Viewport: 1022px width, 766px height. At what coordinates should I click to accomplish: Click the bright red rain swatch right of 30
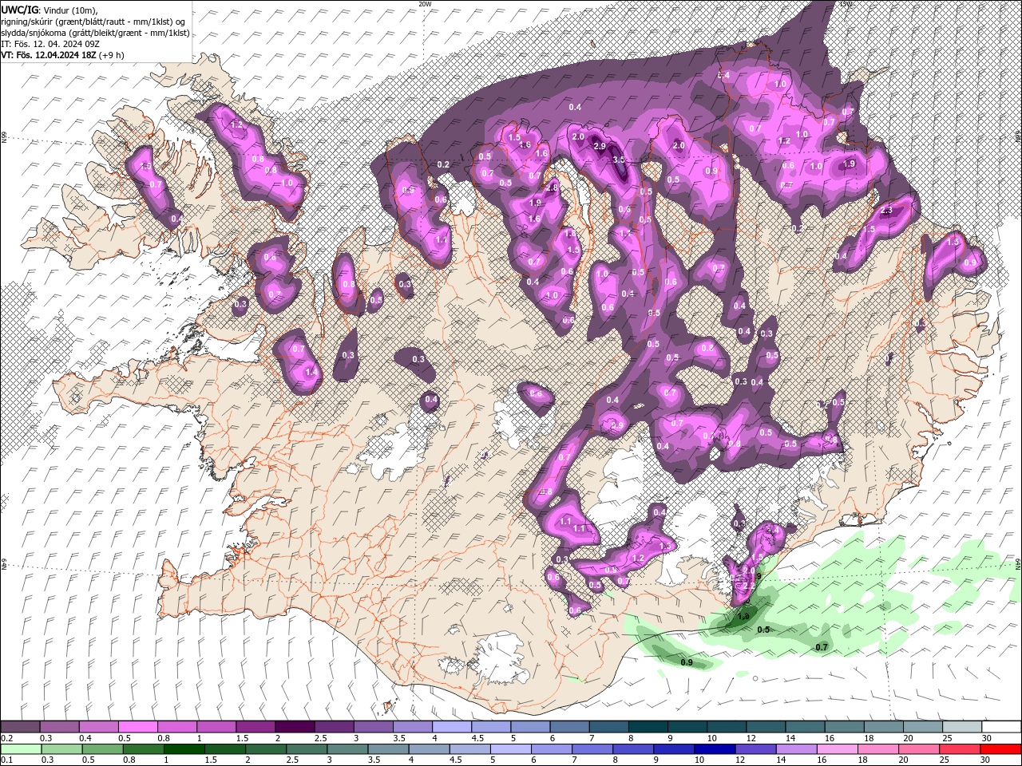pyautogui.click(x=1001, y=749)
